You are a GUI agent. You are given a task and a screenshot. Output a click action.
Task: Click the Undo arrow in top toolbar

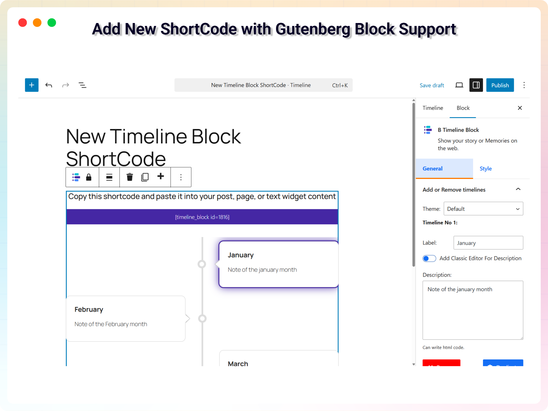click(x=49, y=85)
